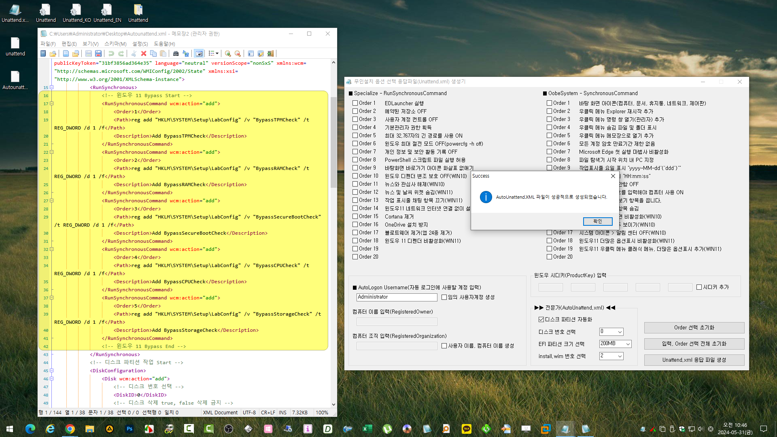Click the Replace icon in Notepad2's toolbar
Image resolution: width=777 pixels, height=437 pixels.
(186, 53)
